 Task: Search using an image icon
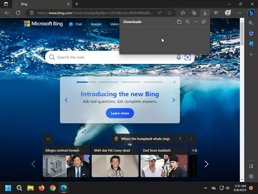click(187, 57)
